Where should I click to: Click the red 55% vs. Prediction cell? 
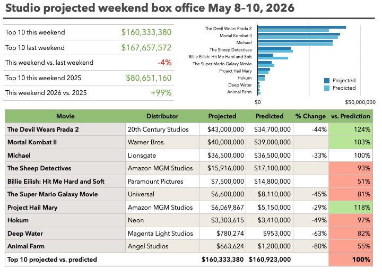[x=351, y=246]
